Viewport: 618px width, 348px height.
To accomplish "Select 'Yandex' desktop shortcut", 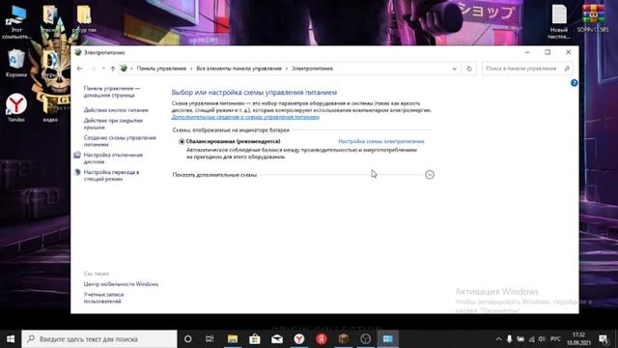I will 16,107.
